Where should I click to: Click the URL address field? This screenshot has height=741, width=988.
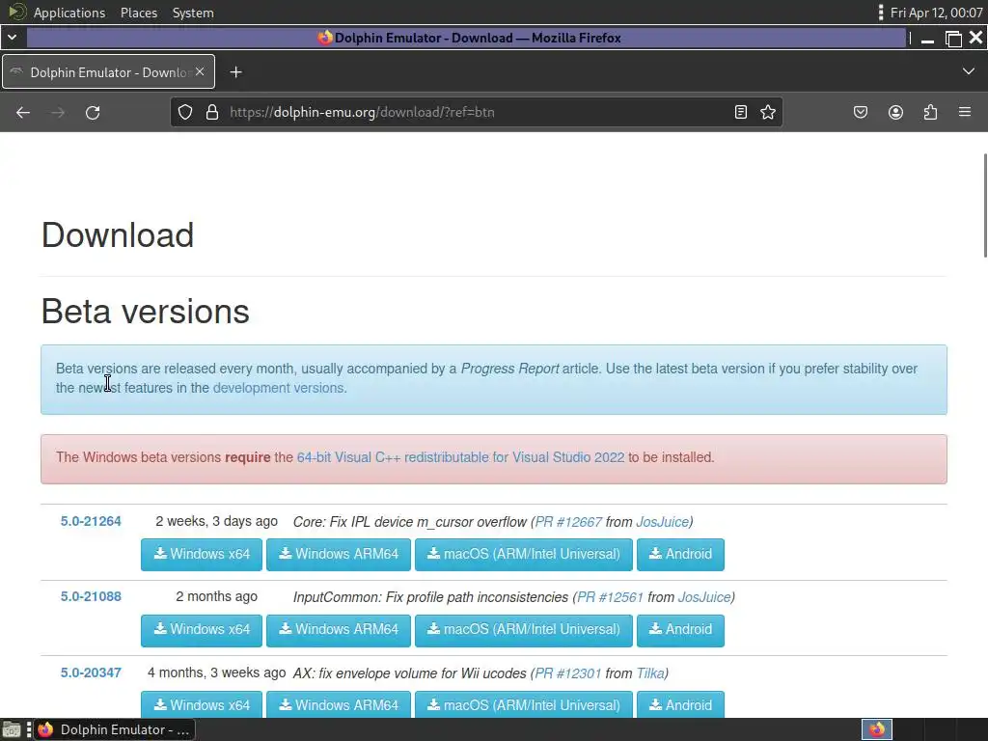point(476,112)
